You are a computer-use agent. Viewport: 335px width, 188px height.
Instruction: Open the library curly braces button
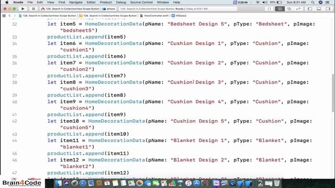[x=269, y=9]
